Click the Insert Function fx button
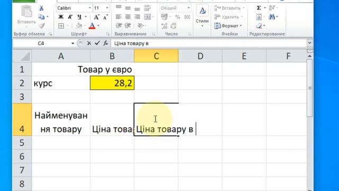The image size is (339, 191). coord(106,43)
